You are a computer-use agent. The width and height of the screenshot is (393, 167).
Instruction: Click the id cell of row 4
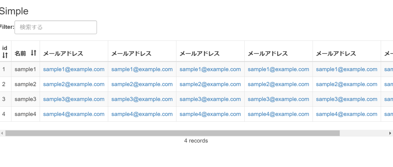[4, 114]
